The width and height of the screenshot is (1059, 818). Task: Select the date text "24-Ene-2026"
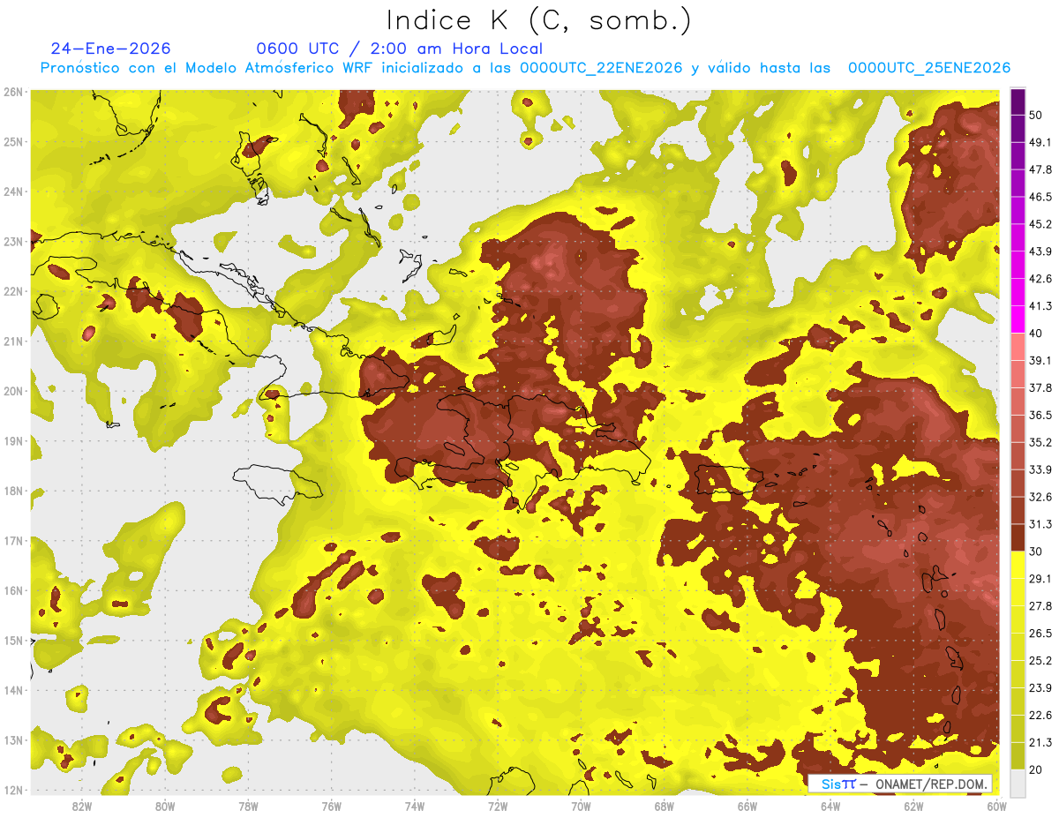coord(111,49)
